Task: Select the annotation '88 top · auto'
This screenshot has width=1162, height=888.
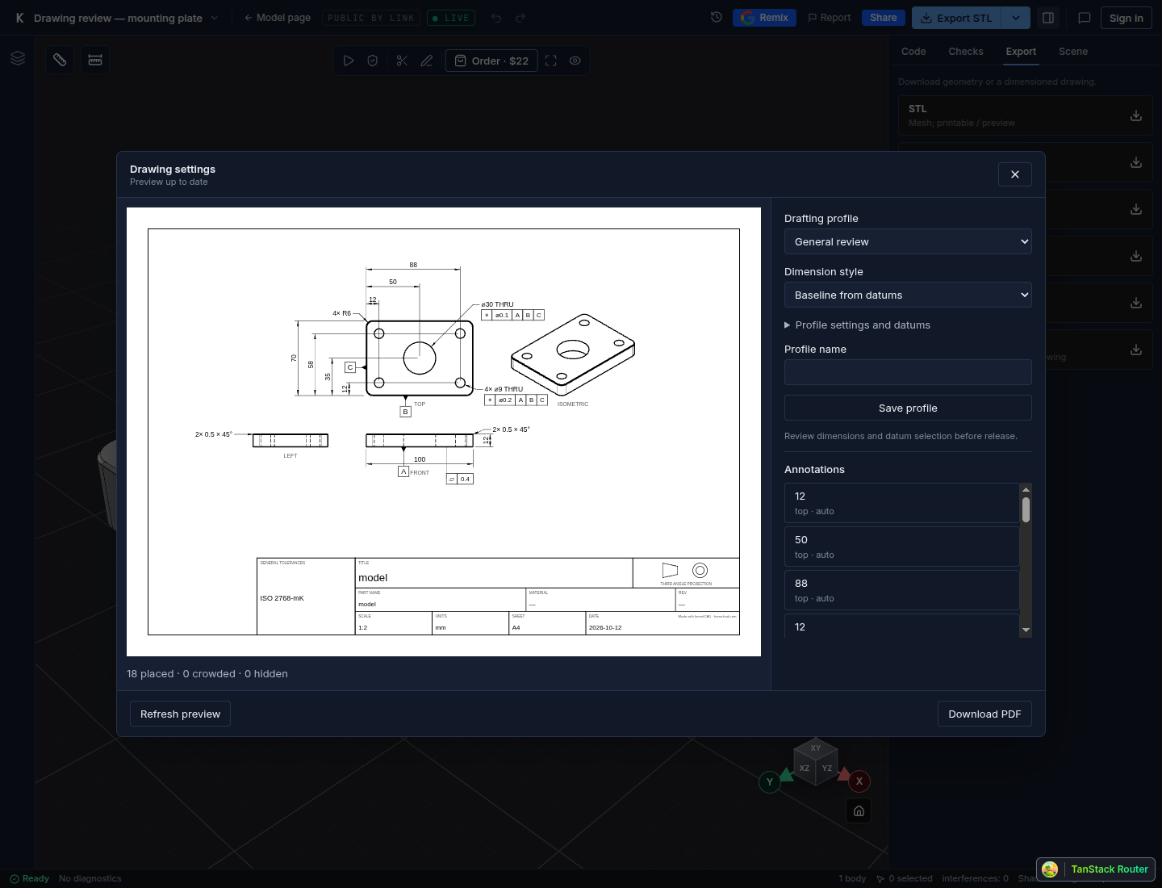Action: [901, 590]
